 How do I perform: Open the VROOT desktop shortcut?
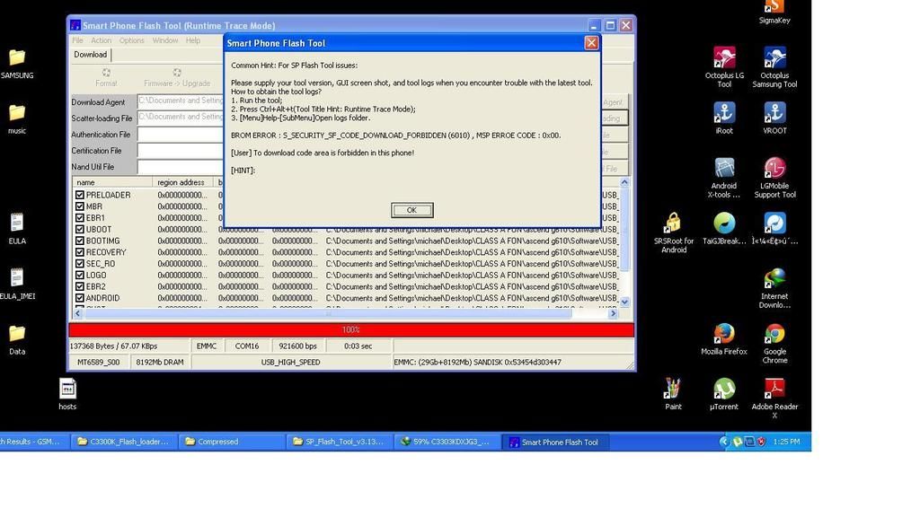774,113
